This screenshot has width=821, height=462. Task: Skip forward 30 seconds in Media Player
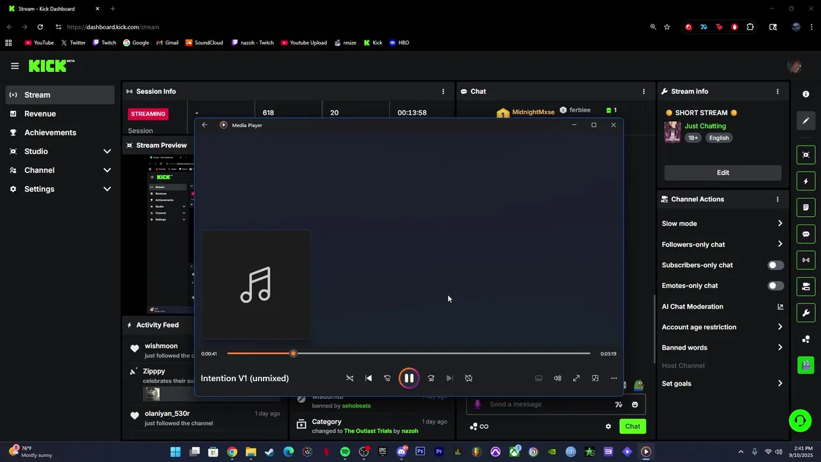(x=431, y=379)
